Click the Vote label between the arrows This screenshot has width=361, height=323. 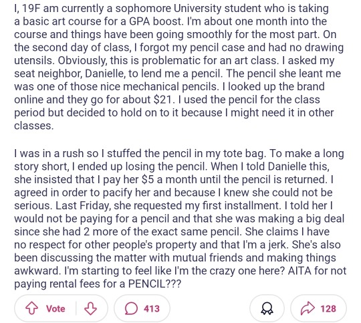[x=55, y=308]
